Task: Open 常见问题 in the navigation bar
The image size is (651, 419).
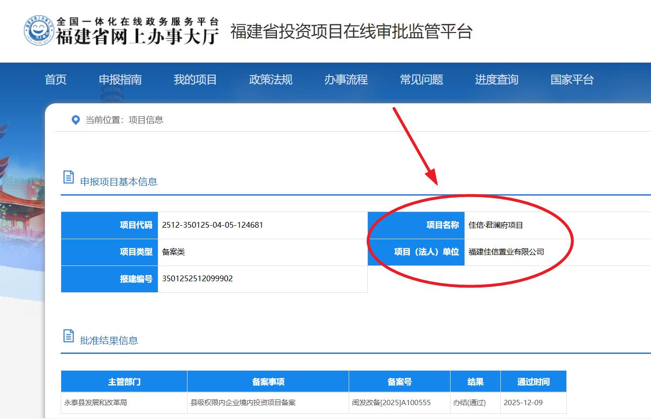Action: [x=421, y=79]
